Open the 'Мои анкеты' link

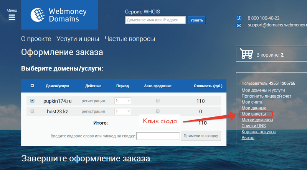click(x=254, y=114)
